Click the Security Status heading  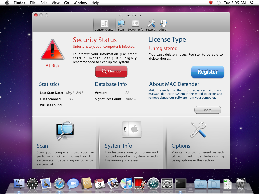point(95,40)
